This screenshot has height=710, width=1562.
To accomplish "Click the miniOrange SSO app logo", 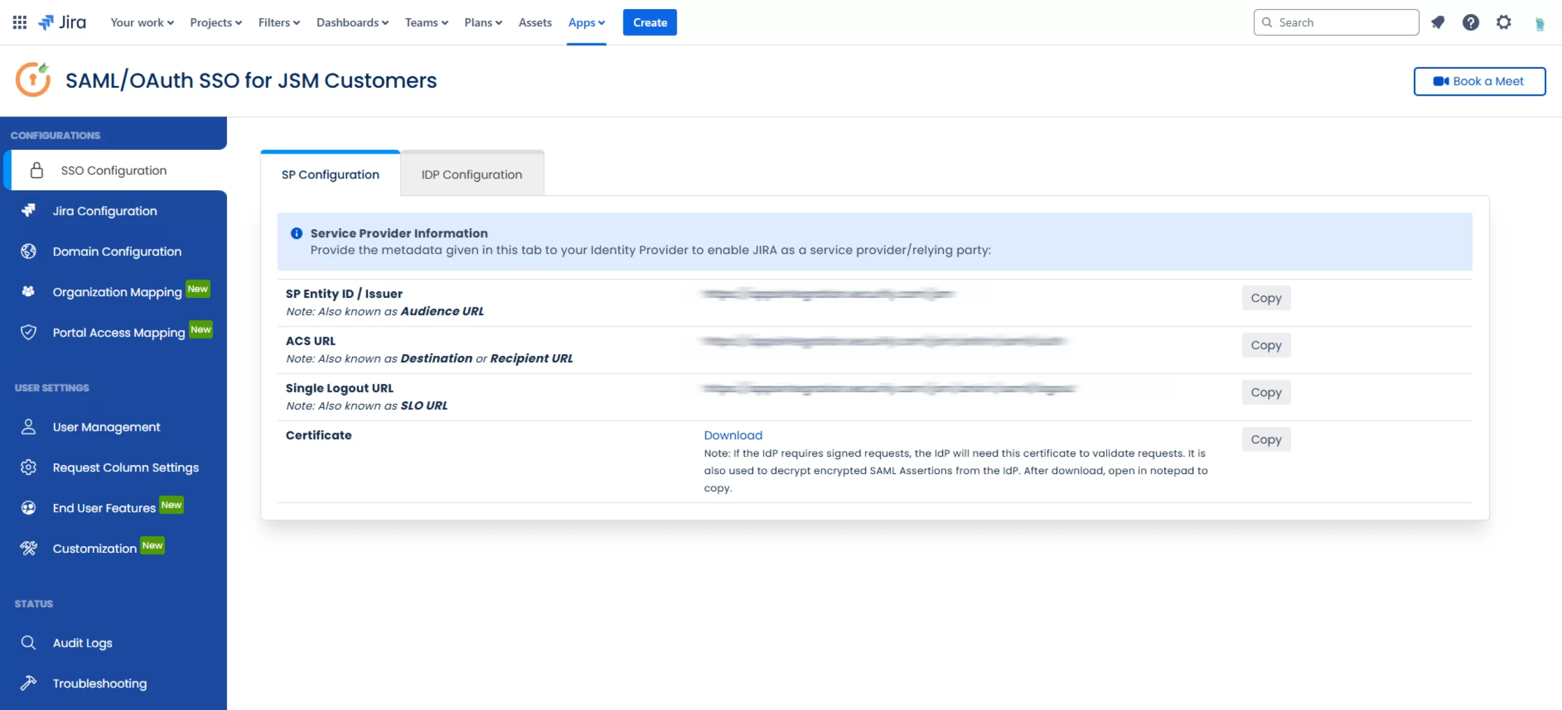I will click(33, 80).
